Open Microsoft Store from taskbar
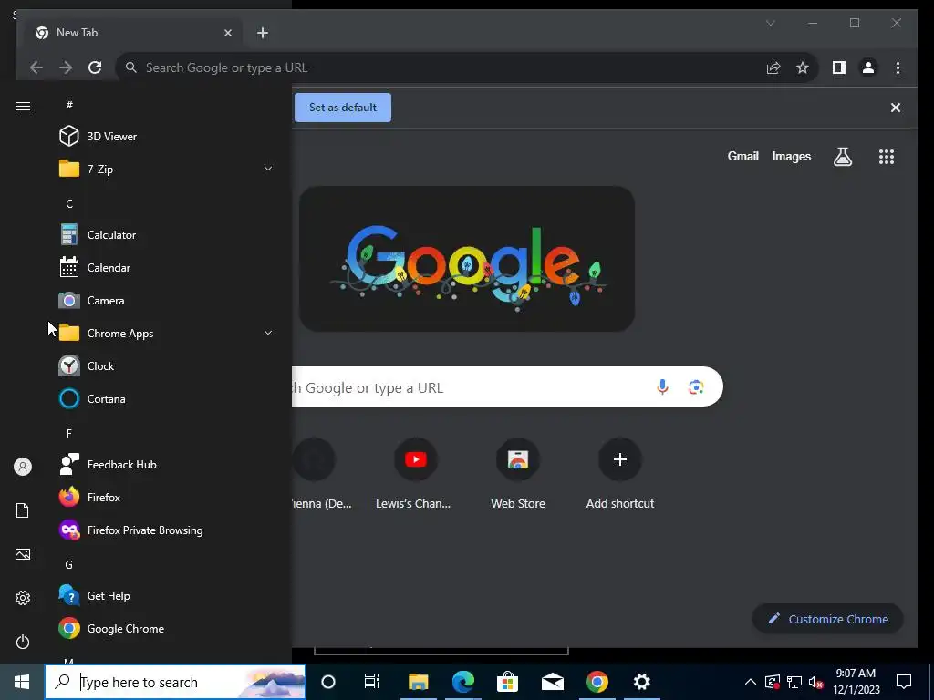934x700 pixels. click(507, 682)
